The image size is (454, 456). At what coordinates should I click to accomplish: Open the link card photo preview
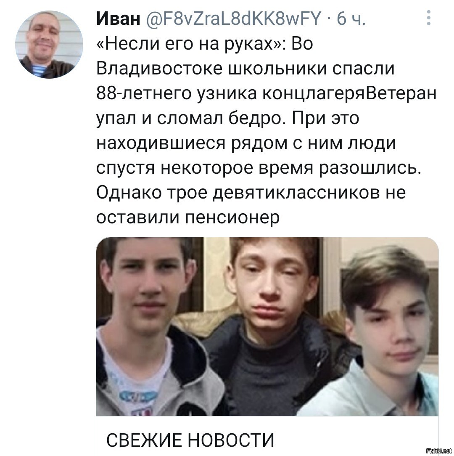(x=267, y=326)
